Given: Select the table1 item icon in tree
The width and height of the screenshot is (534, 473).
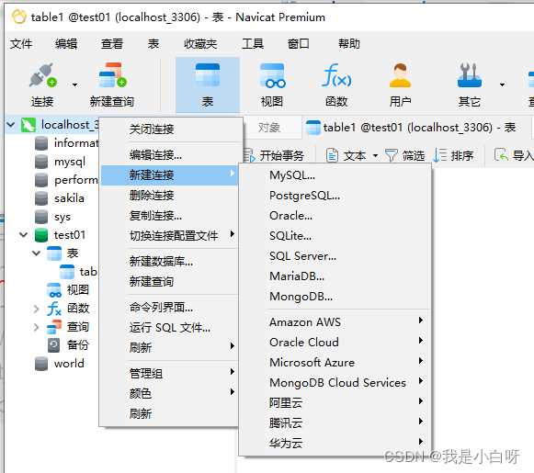Looking at the screenshot, I should click(x=67, y=272).
